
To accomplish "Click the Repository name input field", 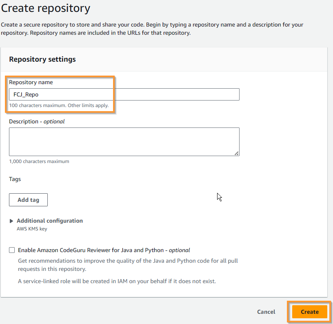I will [x=124, y=94].
